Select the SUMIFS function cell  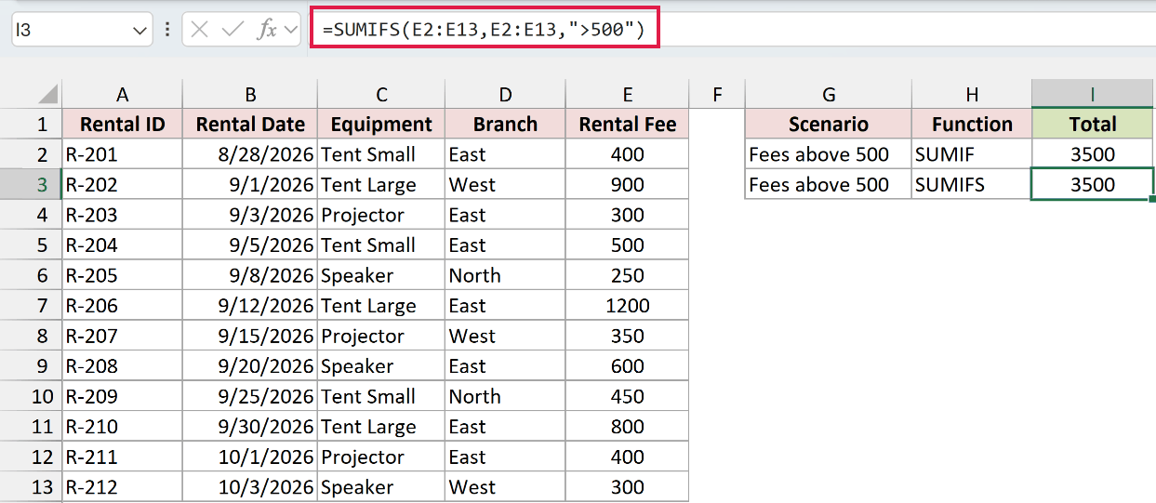(972, 184)
